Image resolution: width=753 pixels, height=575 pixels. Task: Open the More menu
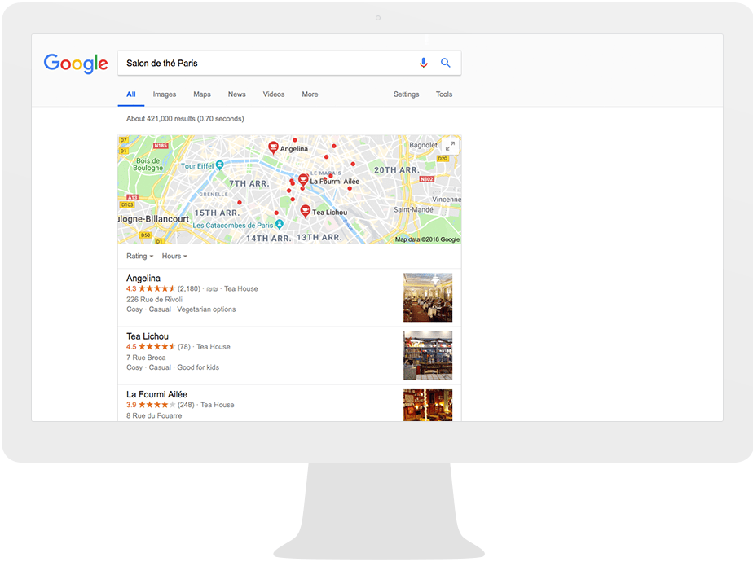pyautogui.click(x=310, y=94)
